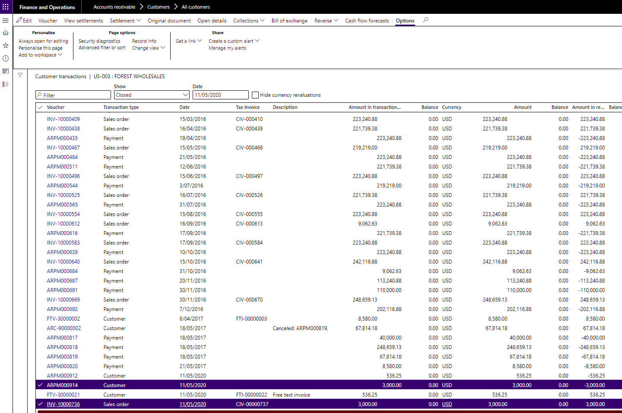Click Personalise this page
The width and height of the screenshot is (622, 413).
coord(41,48)
